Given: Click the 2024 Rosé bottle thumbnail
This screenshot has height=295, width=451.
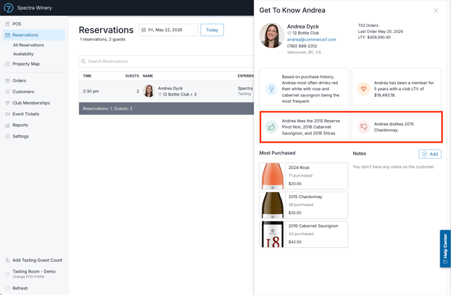Looking at the screenshot, I should (273, 176).
